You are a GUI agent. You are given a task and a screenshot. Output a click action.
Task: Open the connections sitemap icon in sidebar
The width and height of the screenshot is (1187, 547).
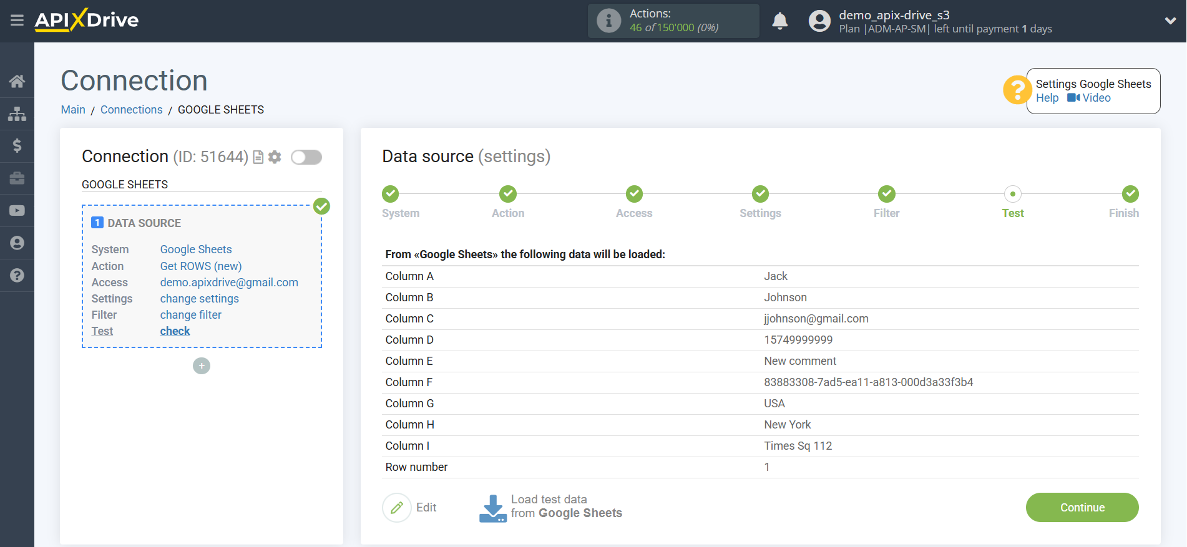click(x=17, y=114)
